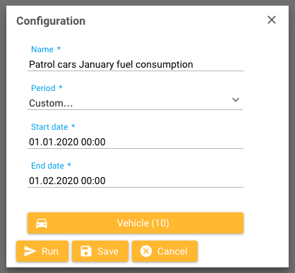Click the Period label
This screenshot has height=273, width=295.
pyautogui.click(x=43, y=88)
